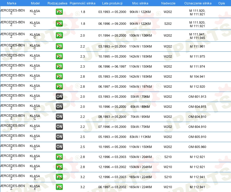Select the PB icon in the M 104.941 row
The height and width of the screenshot is (192, 231).
click(x=59, y=77)
